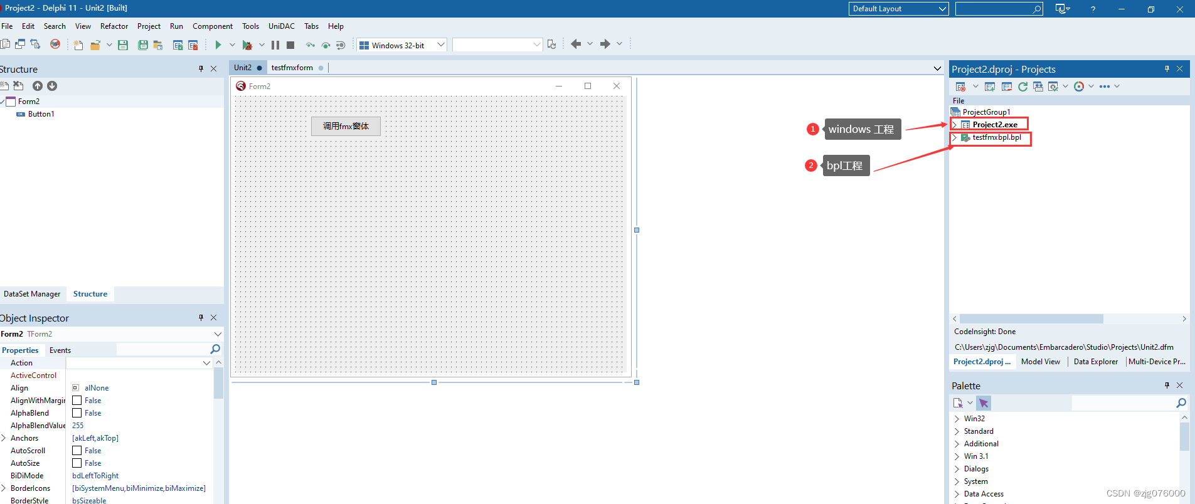The width and height of the screenshot is (1195, 504).
Task: Expand the BorderIcons property
Action: pyautogui.click(x=4, y=488)
